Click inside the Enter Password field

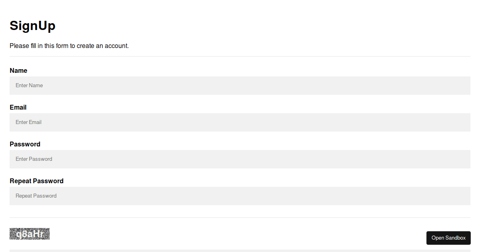click(x=240, y=159)
